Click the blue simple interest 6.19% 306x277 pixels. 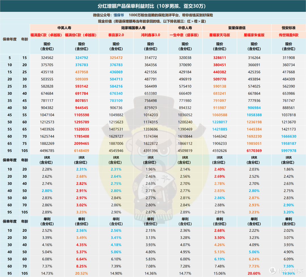[x=220, y=259]
